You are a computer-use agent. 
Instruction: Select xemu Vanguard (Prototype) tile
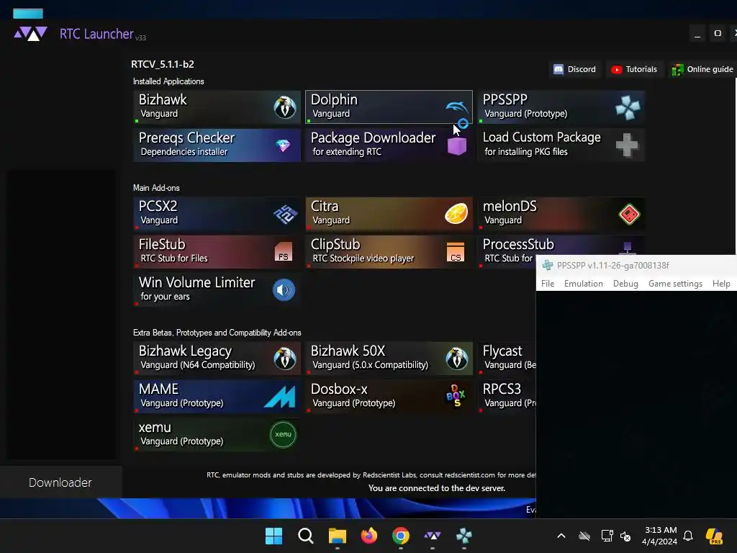pos(217,434)
